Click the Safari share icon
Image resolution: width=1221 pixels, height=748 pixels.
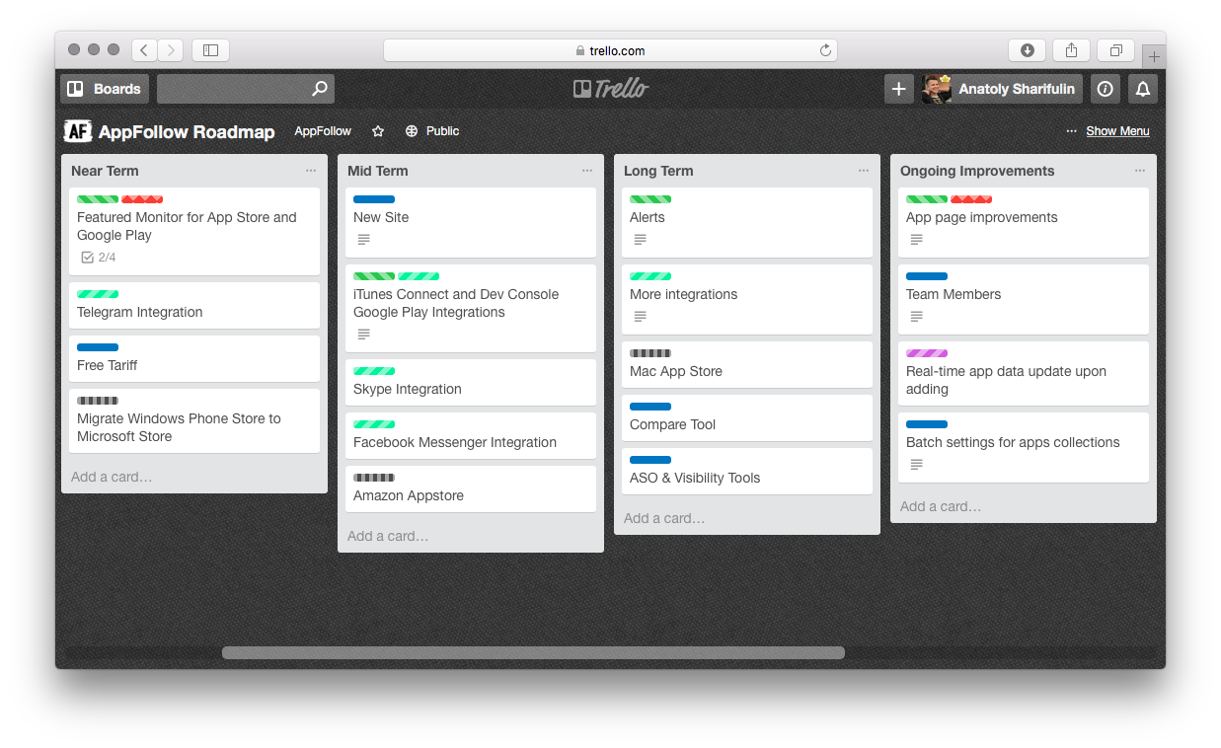[1071, 50]
